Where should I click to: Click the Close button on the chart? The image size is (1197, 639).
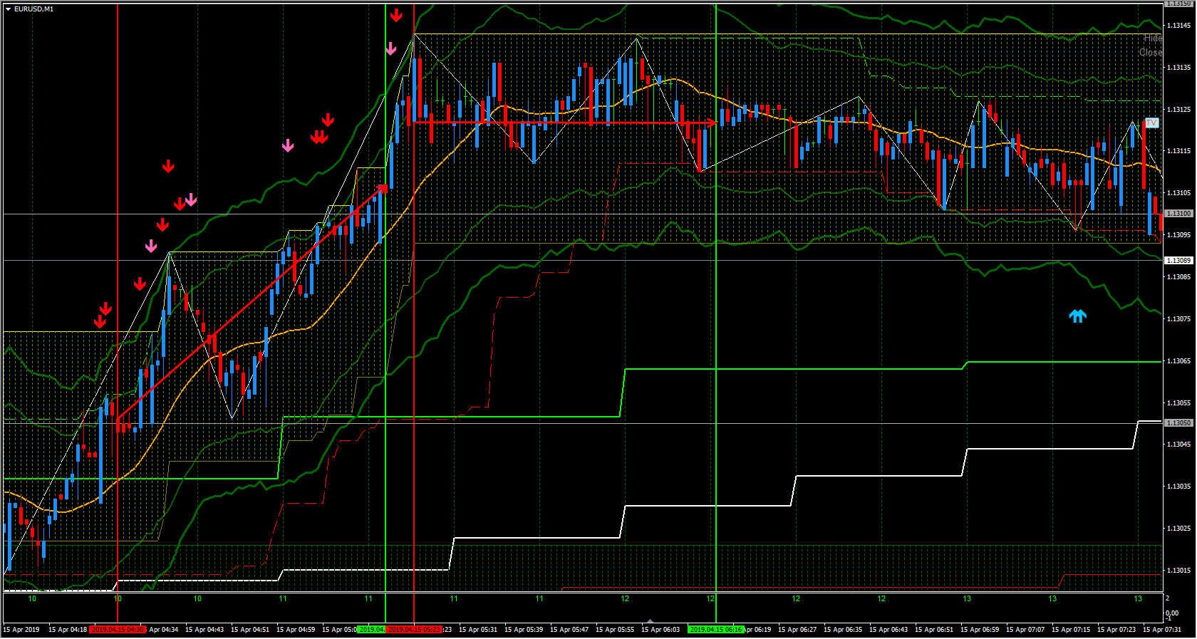(1150, 53)
